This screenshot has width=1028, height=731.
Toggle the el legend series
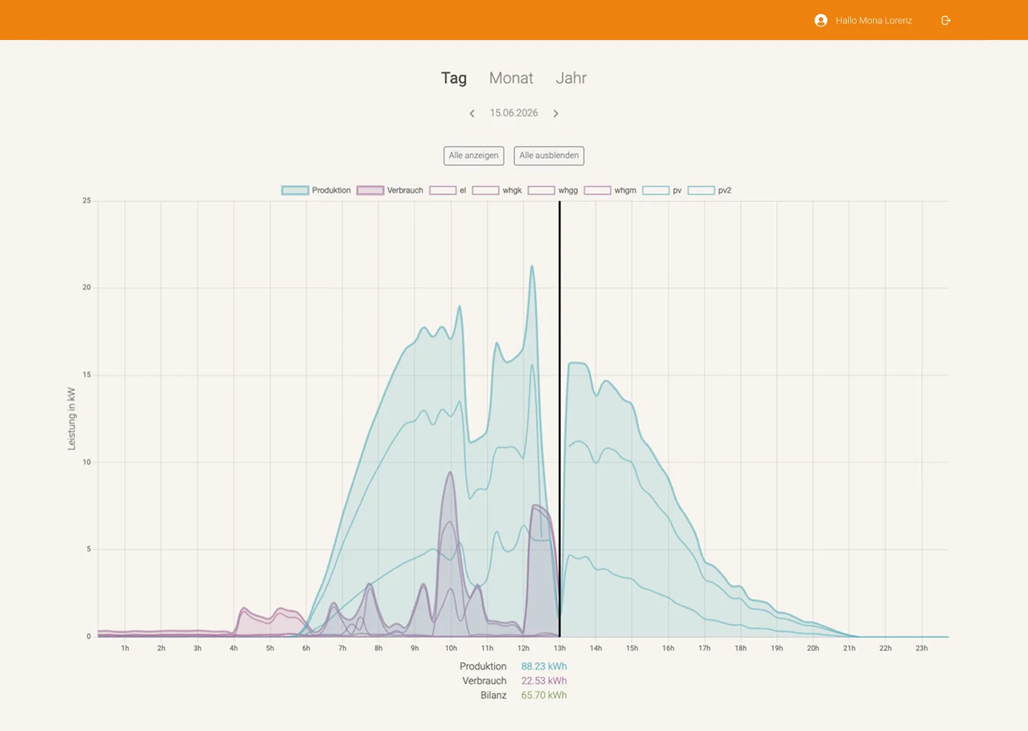tap(448, 191)
